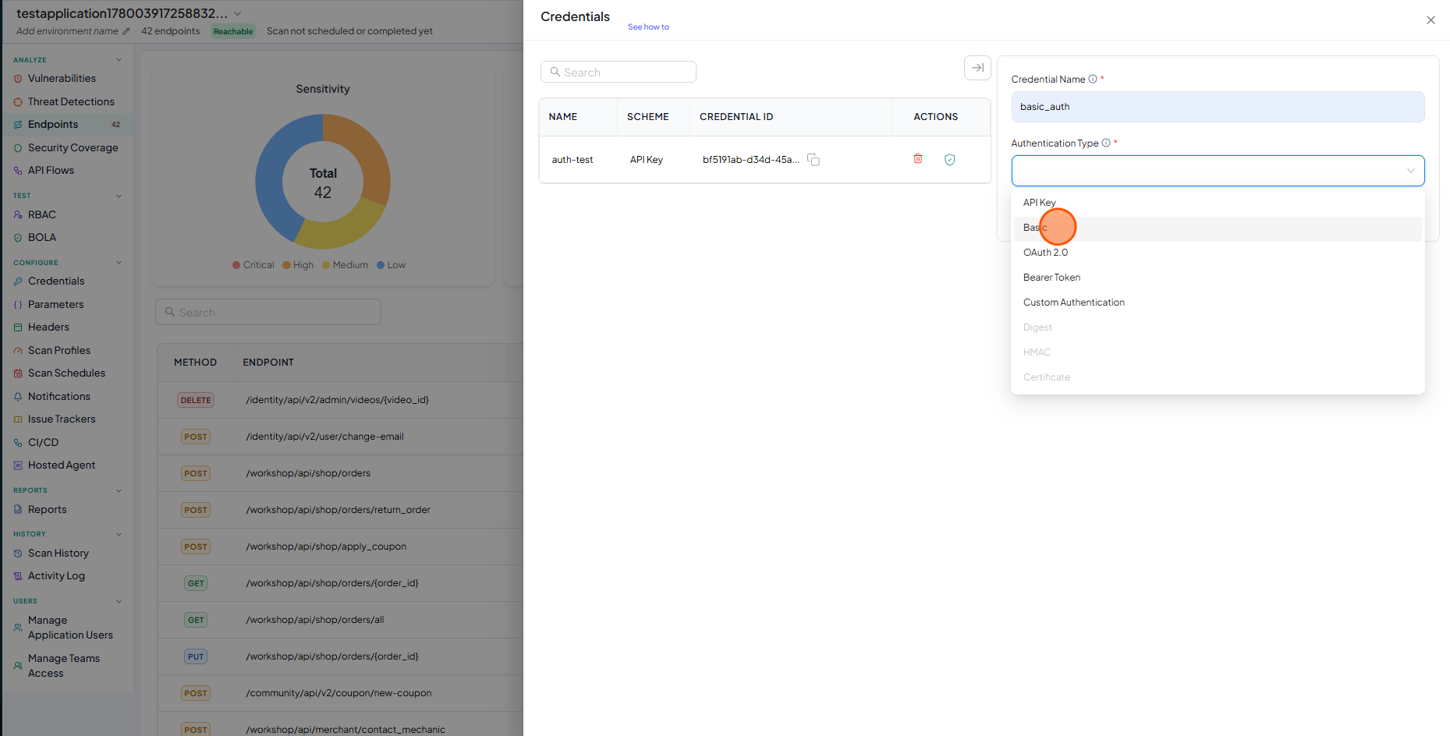Open Manage Teams Access
The image size is (1450, 736).
[x=64, y=666]
